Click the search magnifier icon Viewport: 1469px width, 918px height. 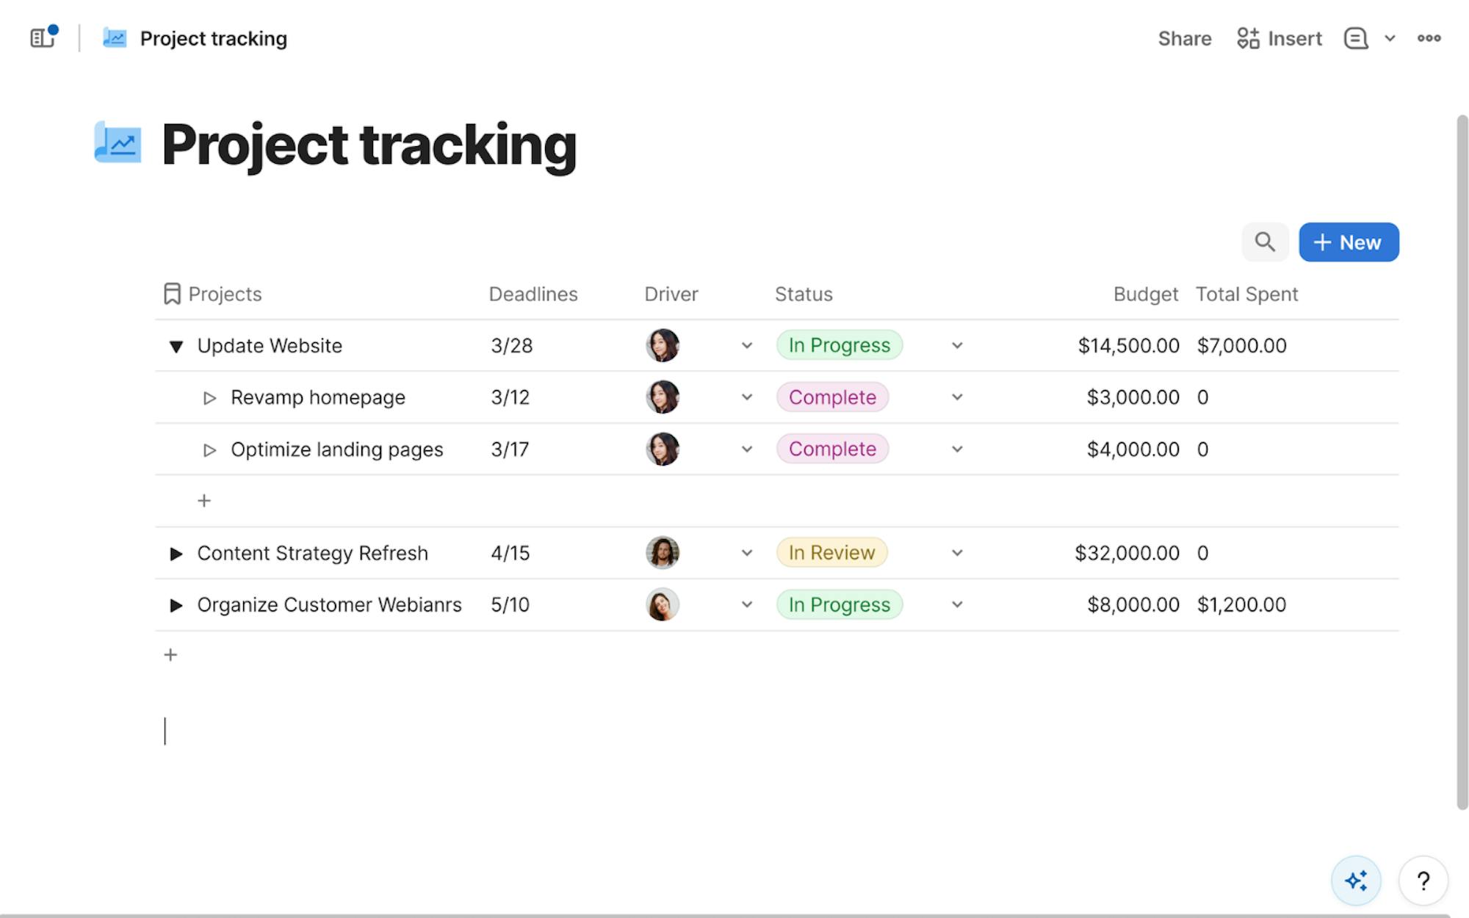coord(1264,242)
